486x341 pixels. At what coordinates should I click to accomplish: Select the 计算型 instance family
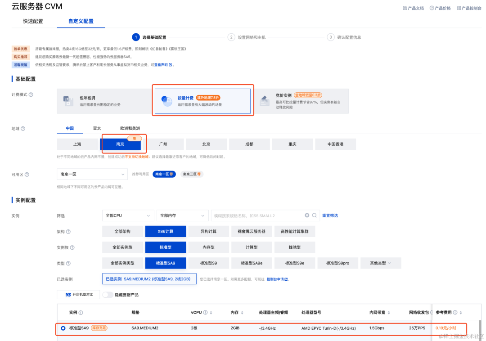pyautogui.click(x=252, y=247)
